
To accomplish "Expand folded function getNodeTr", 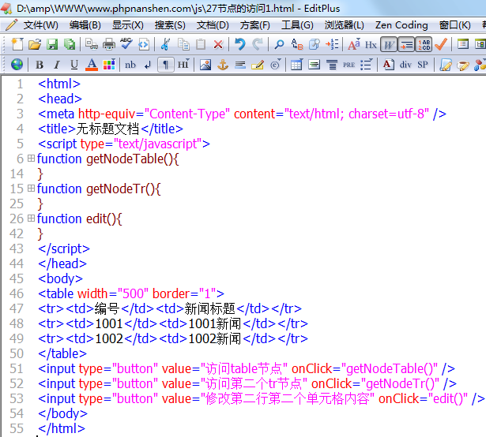I will click(31, 189).
